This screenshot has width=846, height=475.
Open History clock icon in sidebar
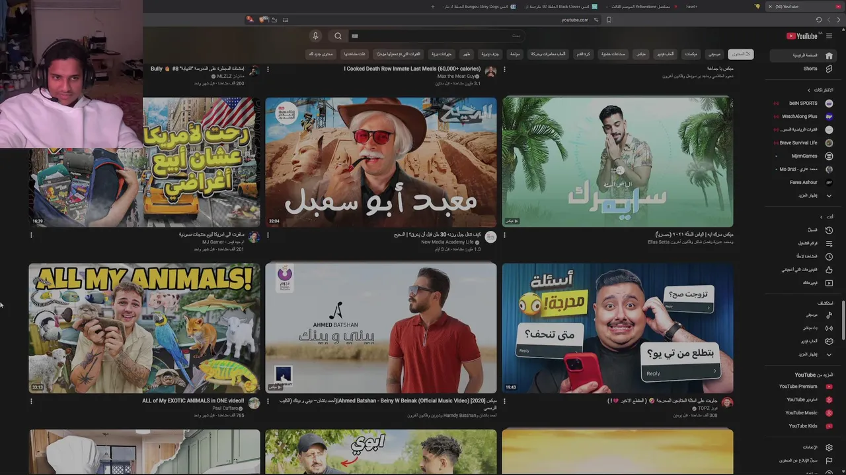pos(829,230)
